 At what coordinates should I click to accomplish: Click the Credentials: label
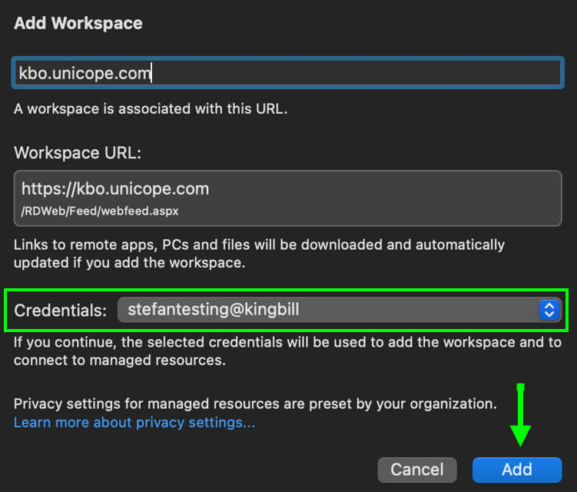60,310
